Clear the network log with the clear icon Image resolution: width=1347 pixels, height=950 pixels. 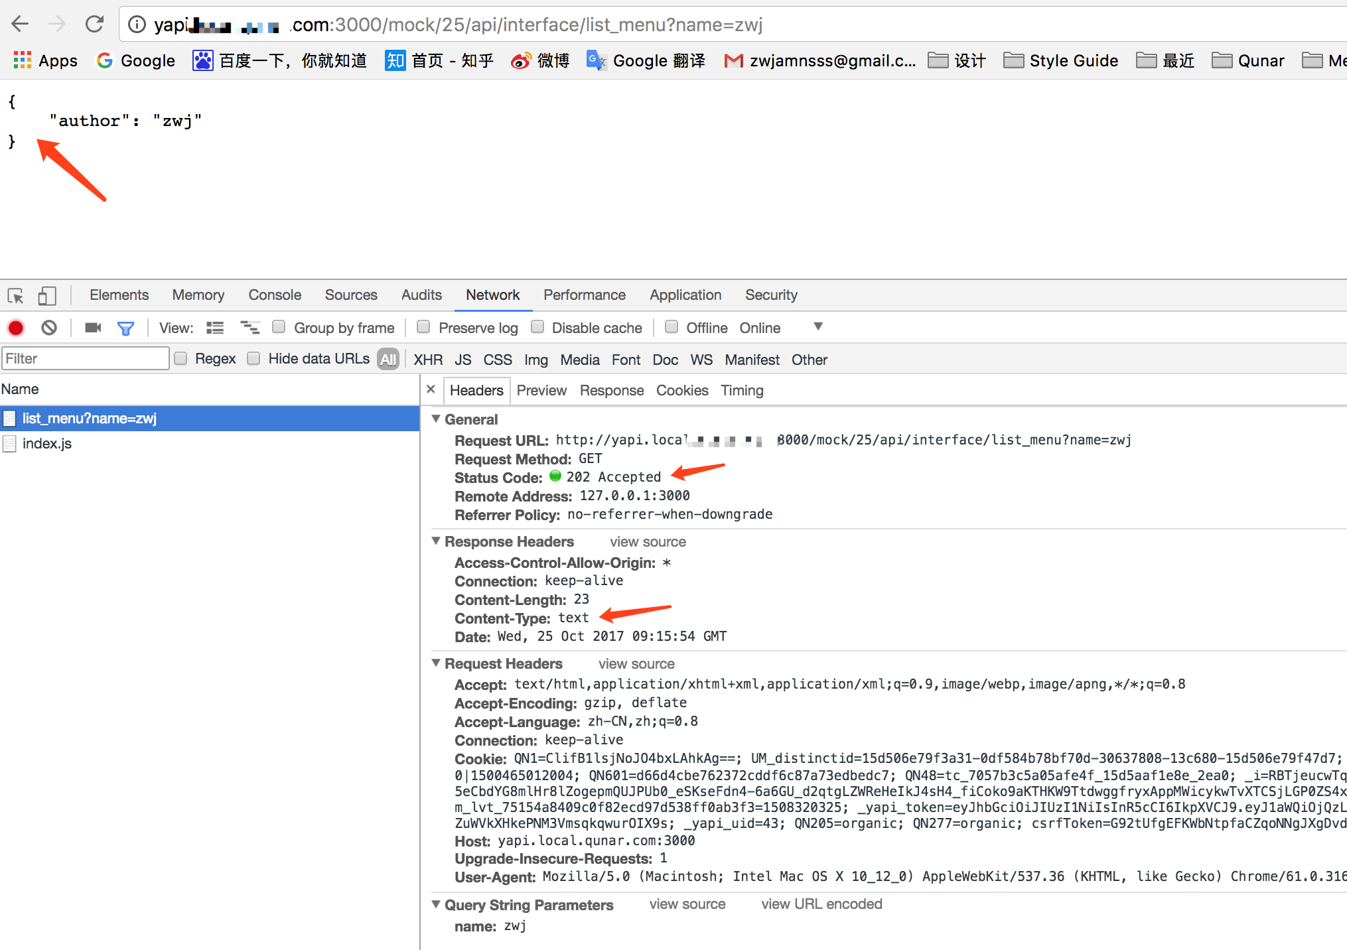coord(49,328)
